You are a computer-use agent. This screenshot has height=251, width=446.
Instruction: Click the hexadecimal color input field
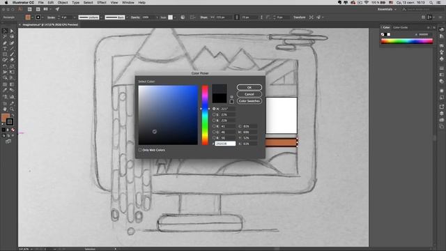[225, 144]
